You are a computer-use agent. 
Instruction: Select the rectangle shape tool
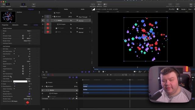click(135, 71)
